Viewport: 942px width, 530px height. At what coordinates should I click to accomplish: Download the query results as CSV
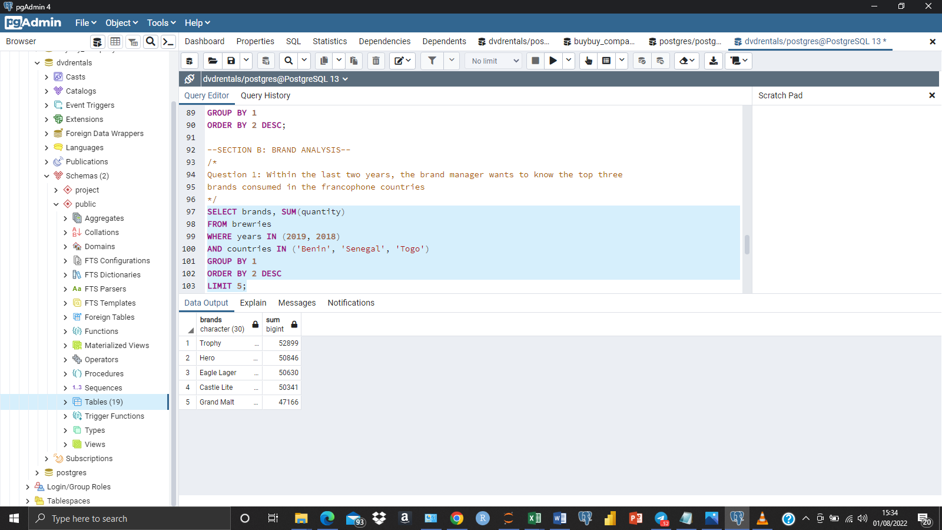(713, 61)
